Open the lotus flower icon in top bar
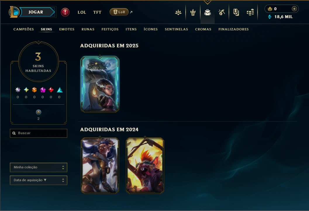The width and height of the screenshot is (309, 211). click(x=178, y=12)
